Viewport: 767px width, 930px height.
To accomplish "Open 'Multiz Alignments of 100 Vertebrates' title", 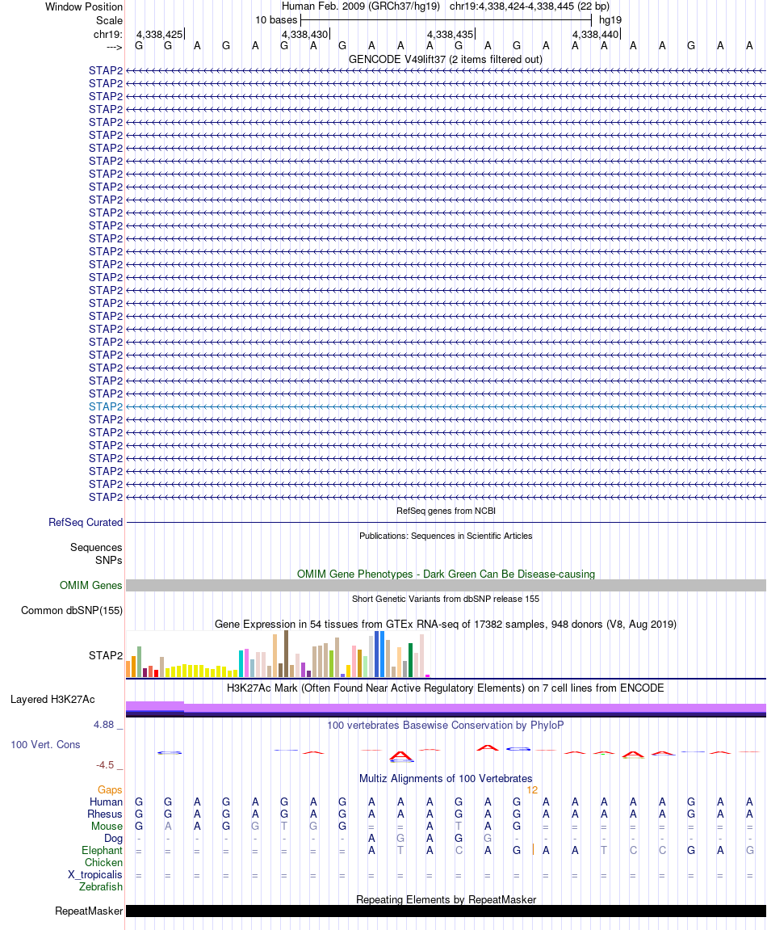I will tap(446, 779).
